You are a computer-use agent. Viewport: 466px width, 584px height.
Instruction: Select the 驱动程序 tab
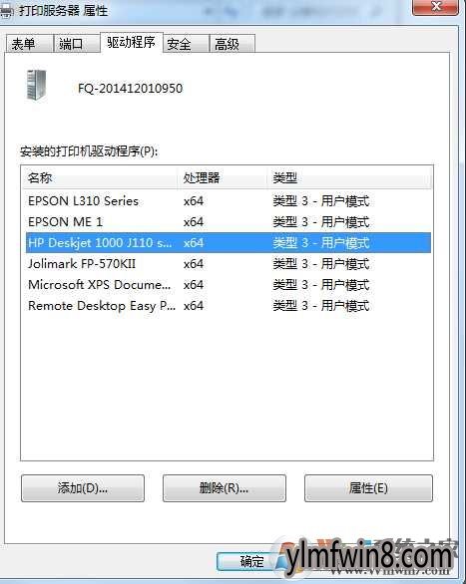tap(132, 42)
